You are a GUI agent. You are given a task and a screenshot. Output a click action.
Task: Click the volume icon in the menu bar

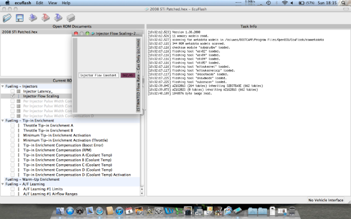click(x=292, y=3)
